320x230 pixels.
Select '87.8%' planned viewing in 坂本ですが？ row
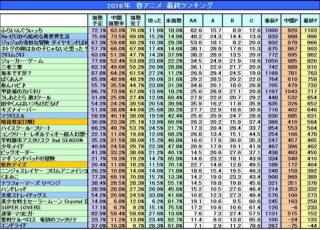[97, 73]
